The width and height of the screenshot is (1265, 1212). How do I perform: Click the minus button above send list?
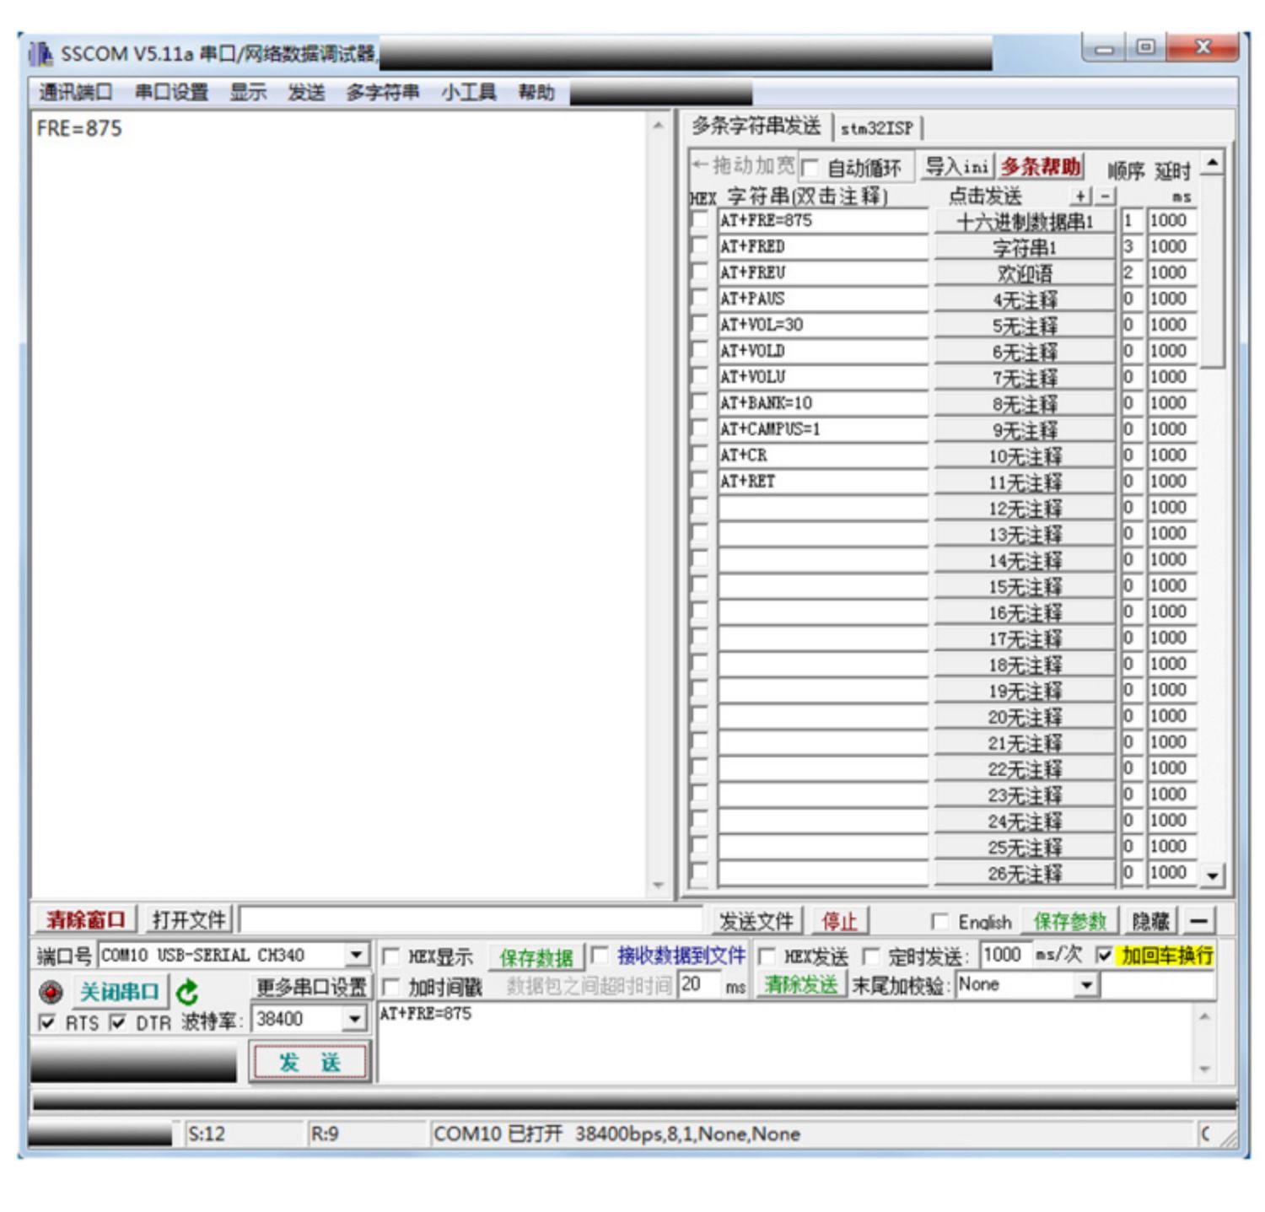[1104, 196]
